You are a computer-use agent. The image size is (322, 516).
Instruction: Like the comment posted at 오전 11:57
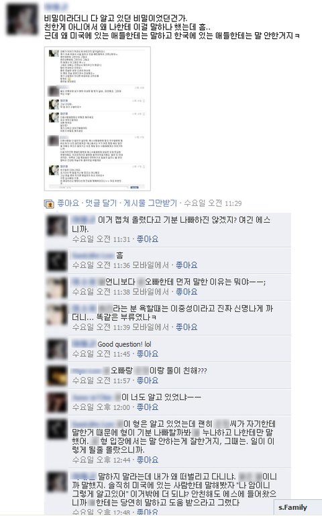[x=148, y=380]
